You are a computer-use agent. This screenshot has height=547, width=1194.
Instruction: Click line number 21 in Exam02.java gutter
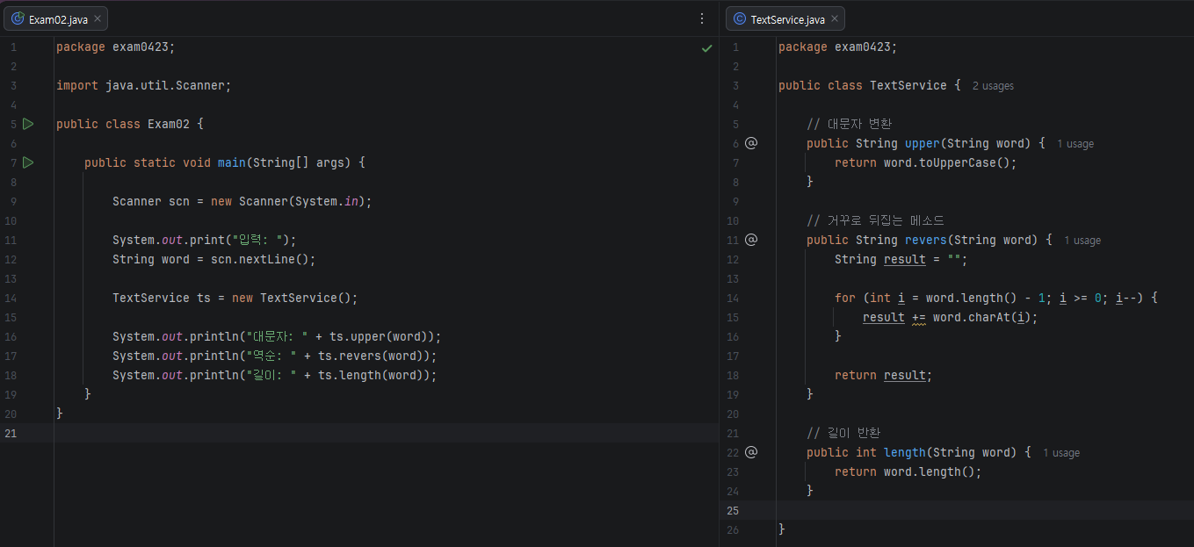(11, 433)
